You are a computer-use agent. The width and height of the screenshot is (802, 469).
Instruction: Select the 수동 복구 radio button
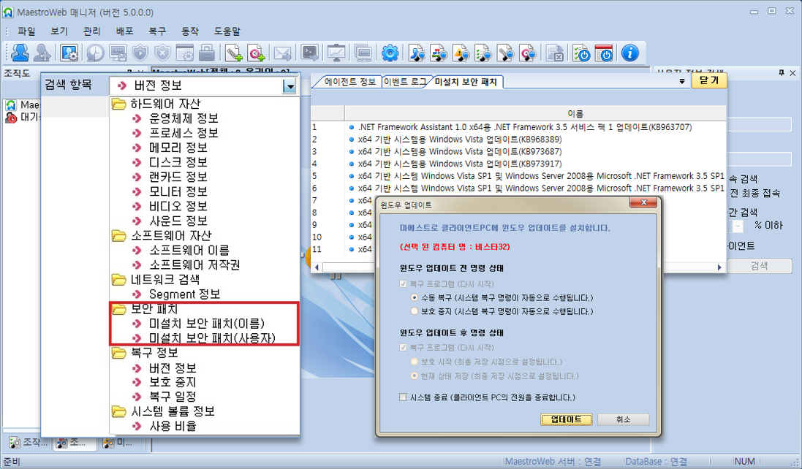click(x=415, y=298)
